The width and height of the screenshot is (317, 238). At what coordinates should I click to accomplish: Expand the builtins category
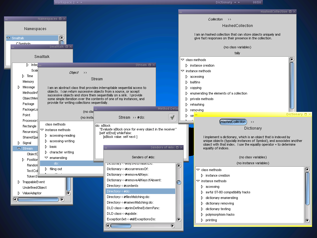pyautogui.click(x=187, y=82)
